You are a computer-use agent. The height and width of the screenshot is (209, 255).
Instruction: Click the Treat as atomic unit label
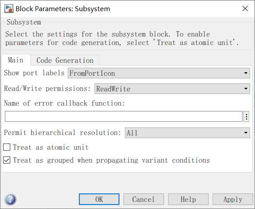tap(51, 148)
